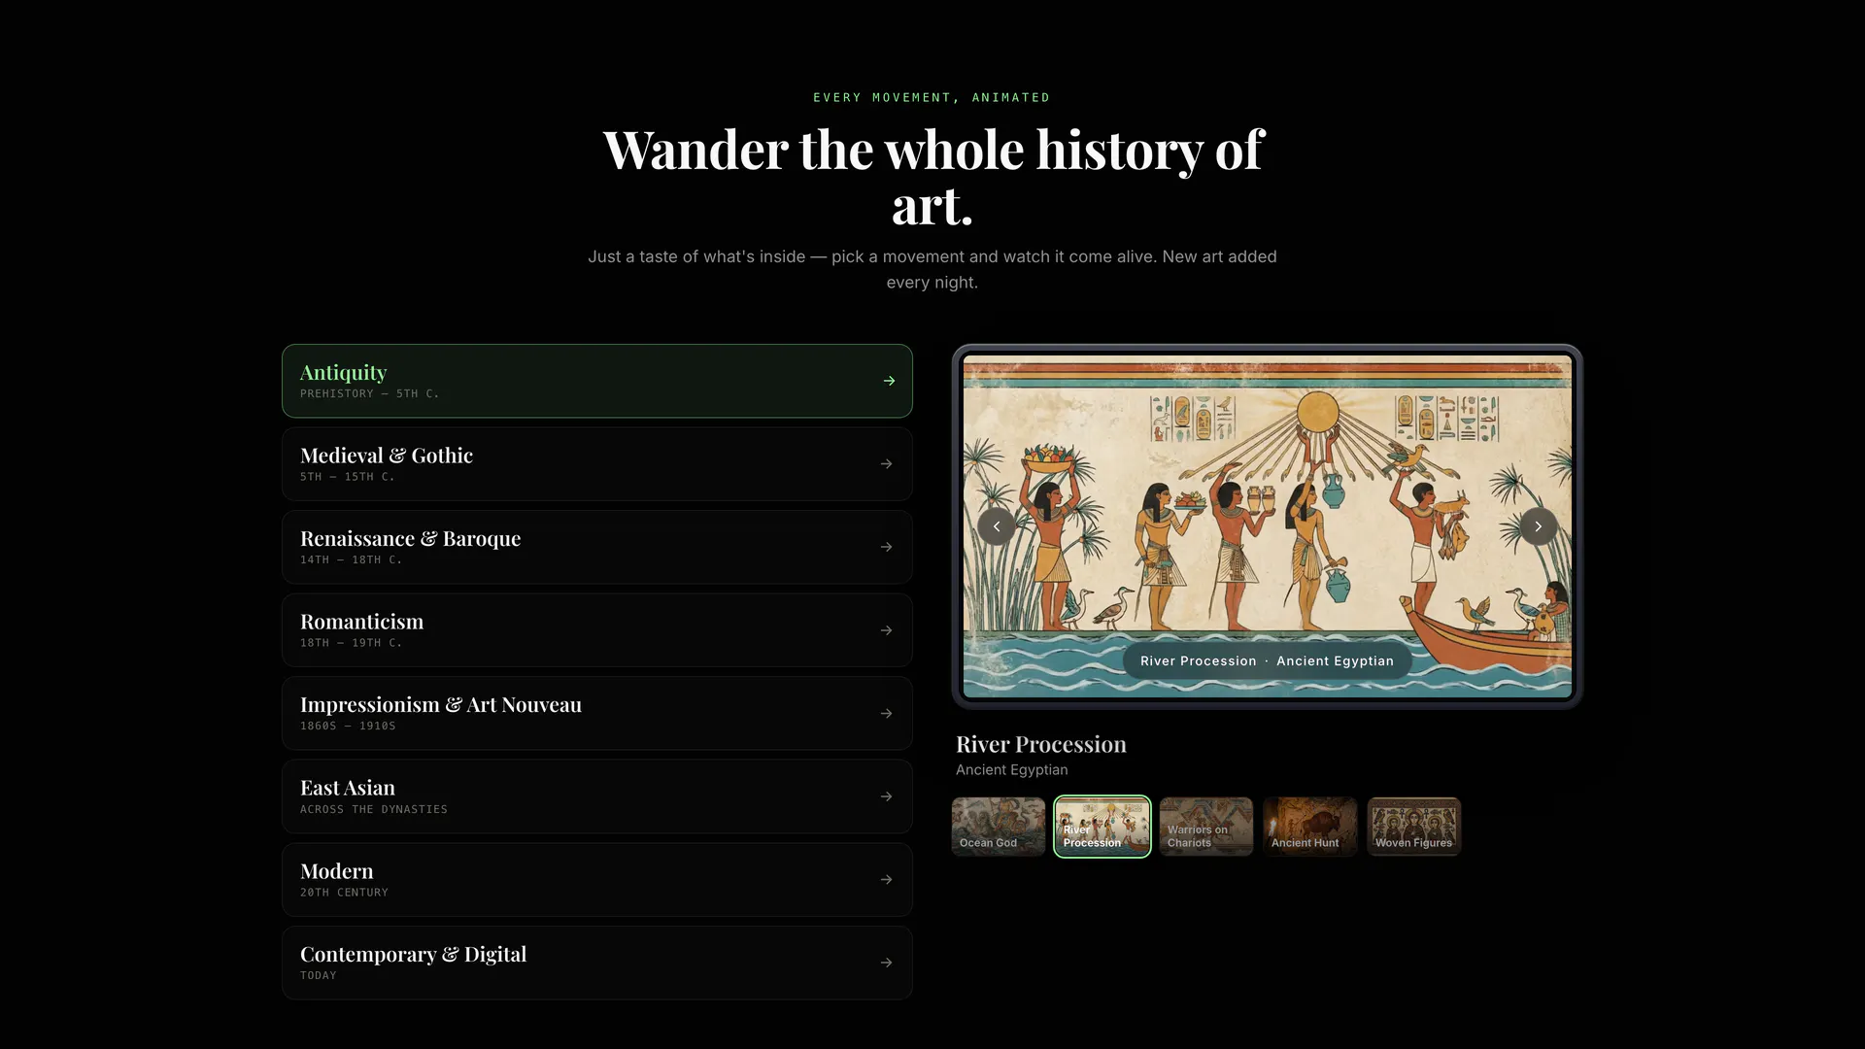
Task: Click the arrow icon in Modern row
Action: [886, 879]
